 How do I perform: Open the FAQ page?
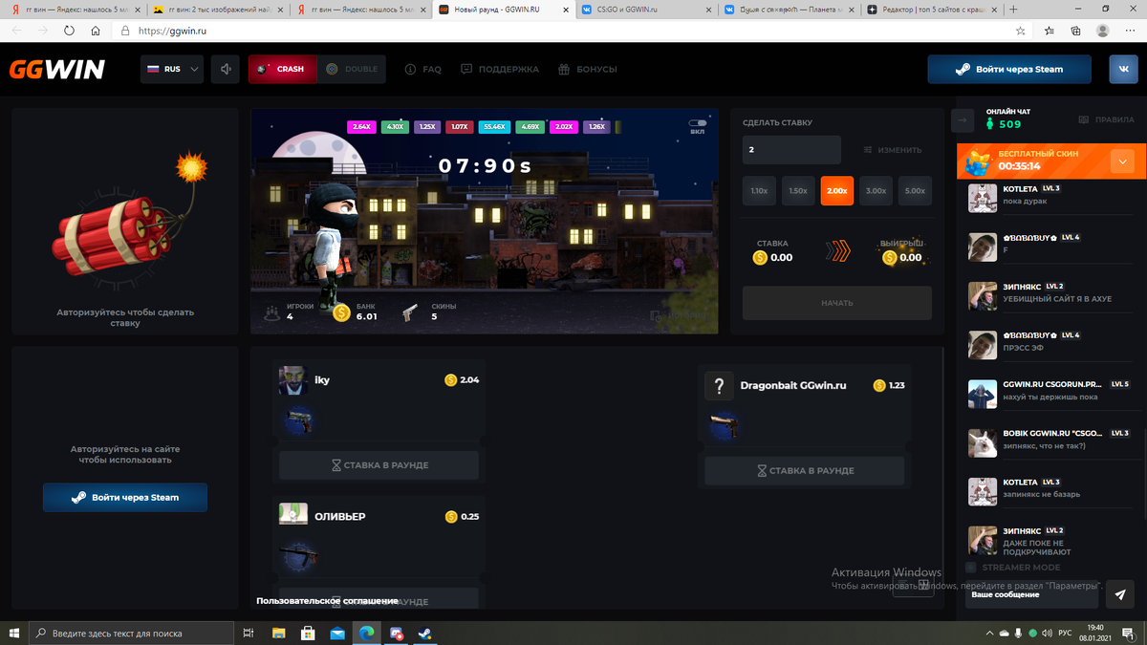point(423,69)
